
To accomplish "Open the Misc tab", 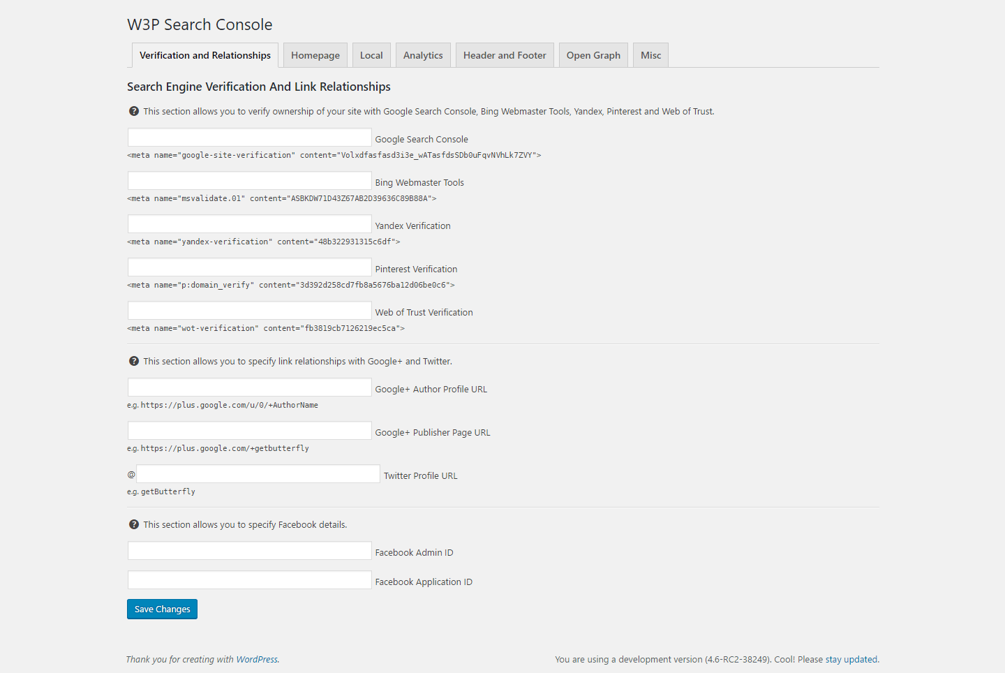I will pyautogui.click(x=650, y=55).
